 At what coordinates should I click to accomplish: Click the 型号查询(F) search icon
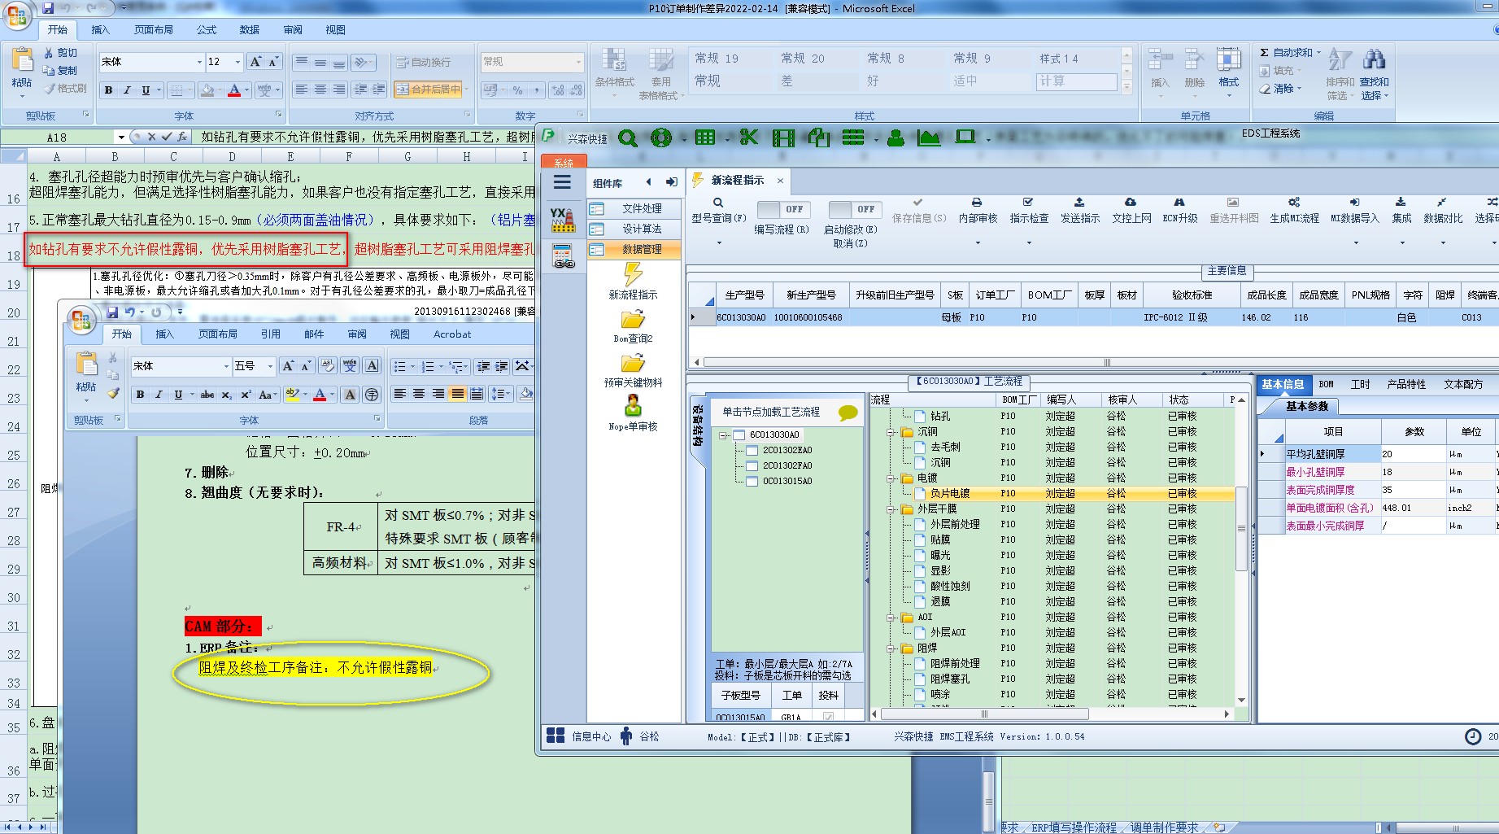[x=718, y=203]
